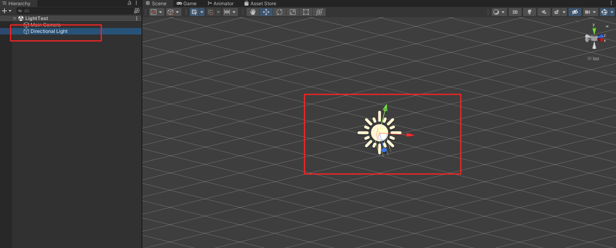Select the Rotate tool
Image resolution: width=616 pixels, height=248 pixels.
tap(279, 12)
